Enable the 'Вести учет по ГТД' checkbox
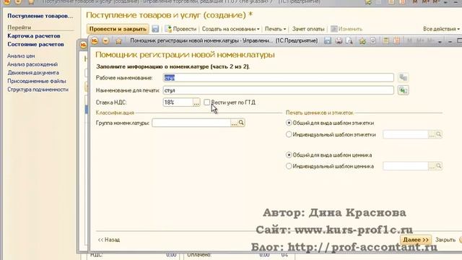462x260 pixels. click(207, 102)
